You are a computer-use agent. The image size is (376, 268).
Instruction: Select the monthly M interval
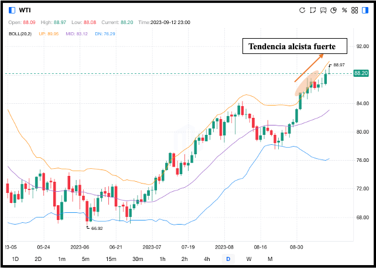tap(270, 259)
